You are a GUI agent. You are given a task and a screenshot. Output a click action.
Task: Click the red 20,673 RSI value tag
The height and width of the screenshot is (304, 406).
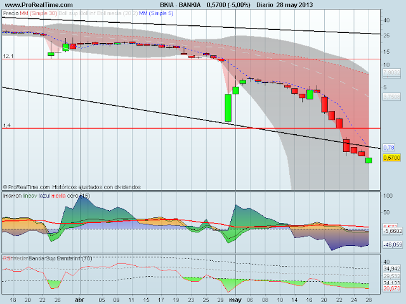391,288
